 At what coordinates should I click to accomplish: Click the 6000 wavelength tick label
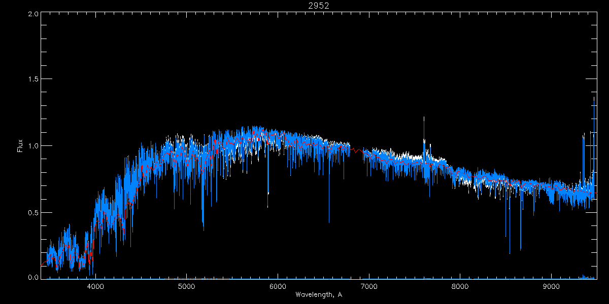coord(278,286)
